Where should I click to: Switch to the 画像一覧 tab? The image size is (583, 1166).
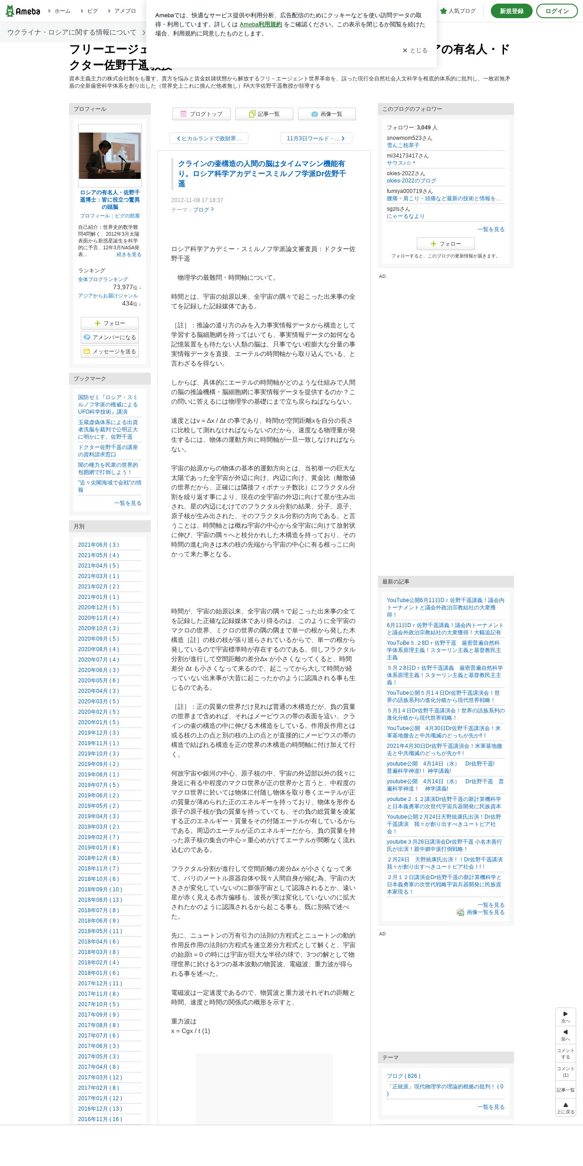coord(327,114)
